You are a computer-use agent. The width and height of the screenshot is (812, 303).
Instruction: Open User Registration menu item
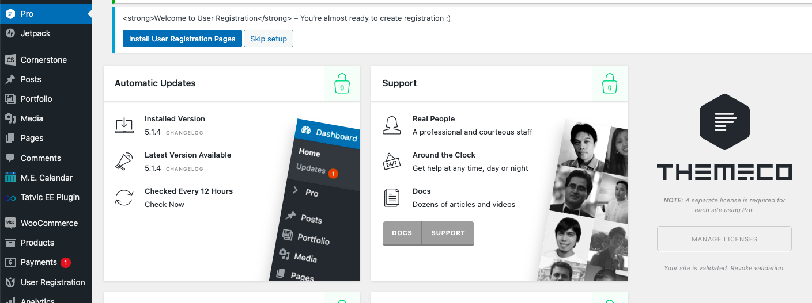click(x=46, y=282)
